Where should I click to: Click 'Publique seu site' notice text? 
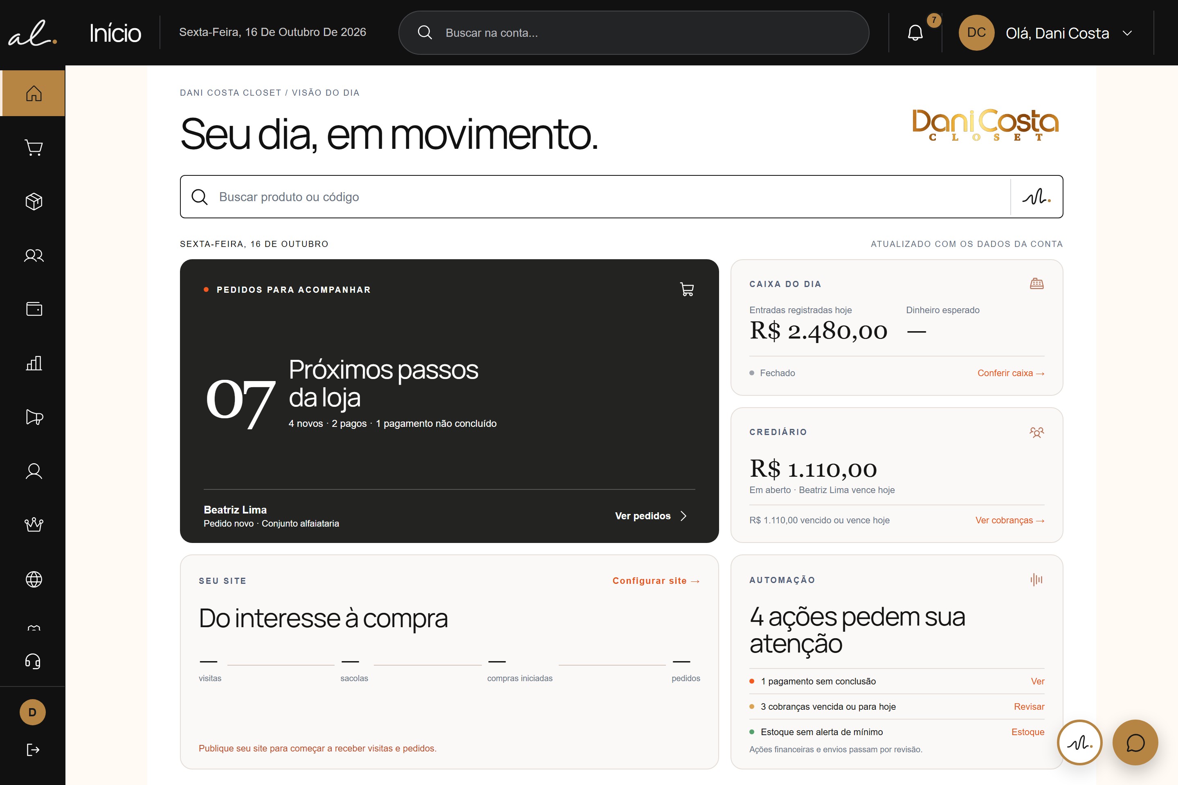pos(317,749)
